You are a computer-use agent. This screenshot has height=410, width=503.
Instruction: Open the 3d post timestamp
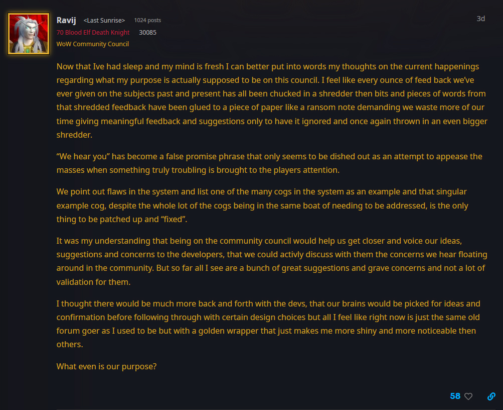point(480,19)
